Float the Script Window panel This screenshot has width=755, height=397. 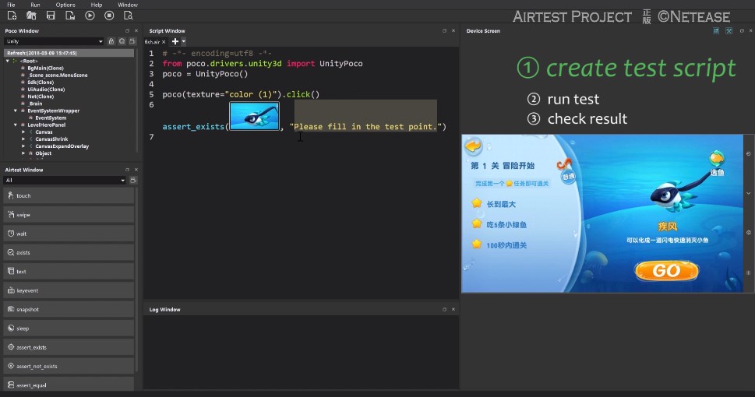(444, 31)
